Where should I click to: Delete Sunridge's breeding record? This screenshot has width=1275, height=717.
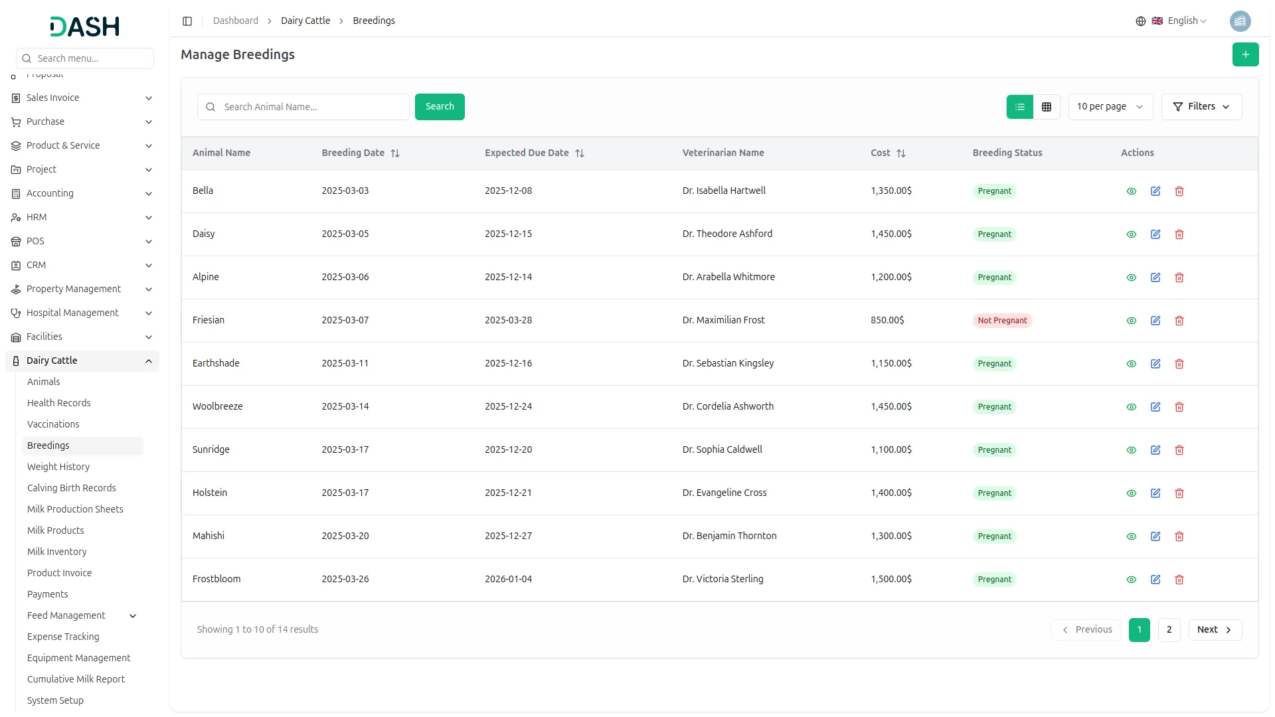coord(1179,450)
